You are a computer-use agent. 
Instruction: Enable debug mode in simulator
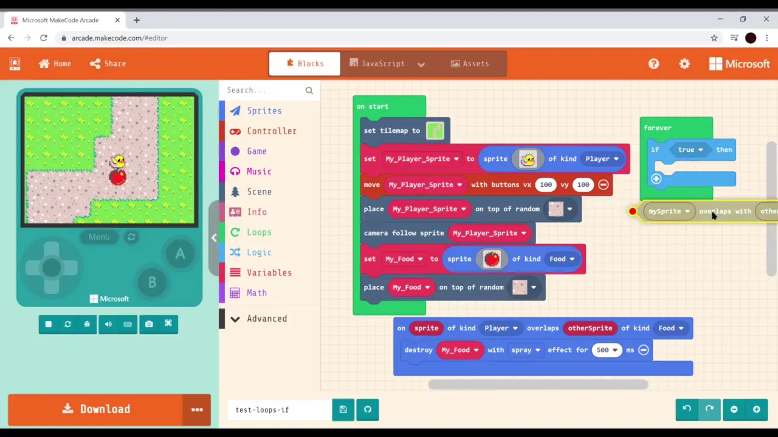coord(87,324)
